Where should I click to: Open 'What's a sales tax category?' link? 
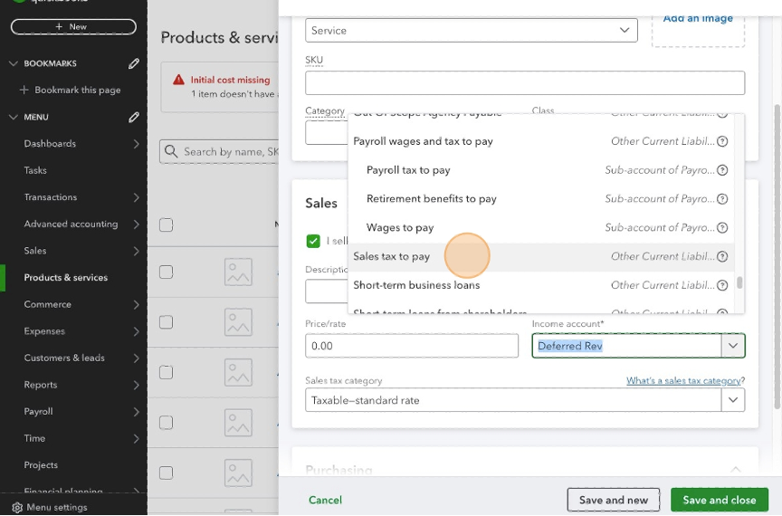pyautogui.click(x=685, y=381)
